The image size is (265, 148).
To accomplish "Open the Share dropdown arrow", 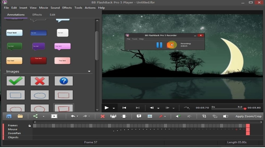I will tap(44, 116).
